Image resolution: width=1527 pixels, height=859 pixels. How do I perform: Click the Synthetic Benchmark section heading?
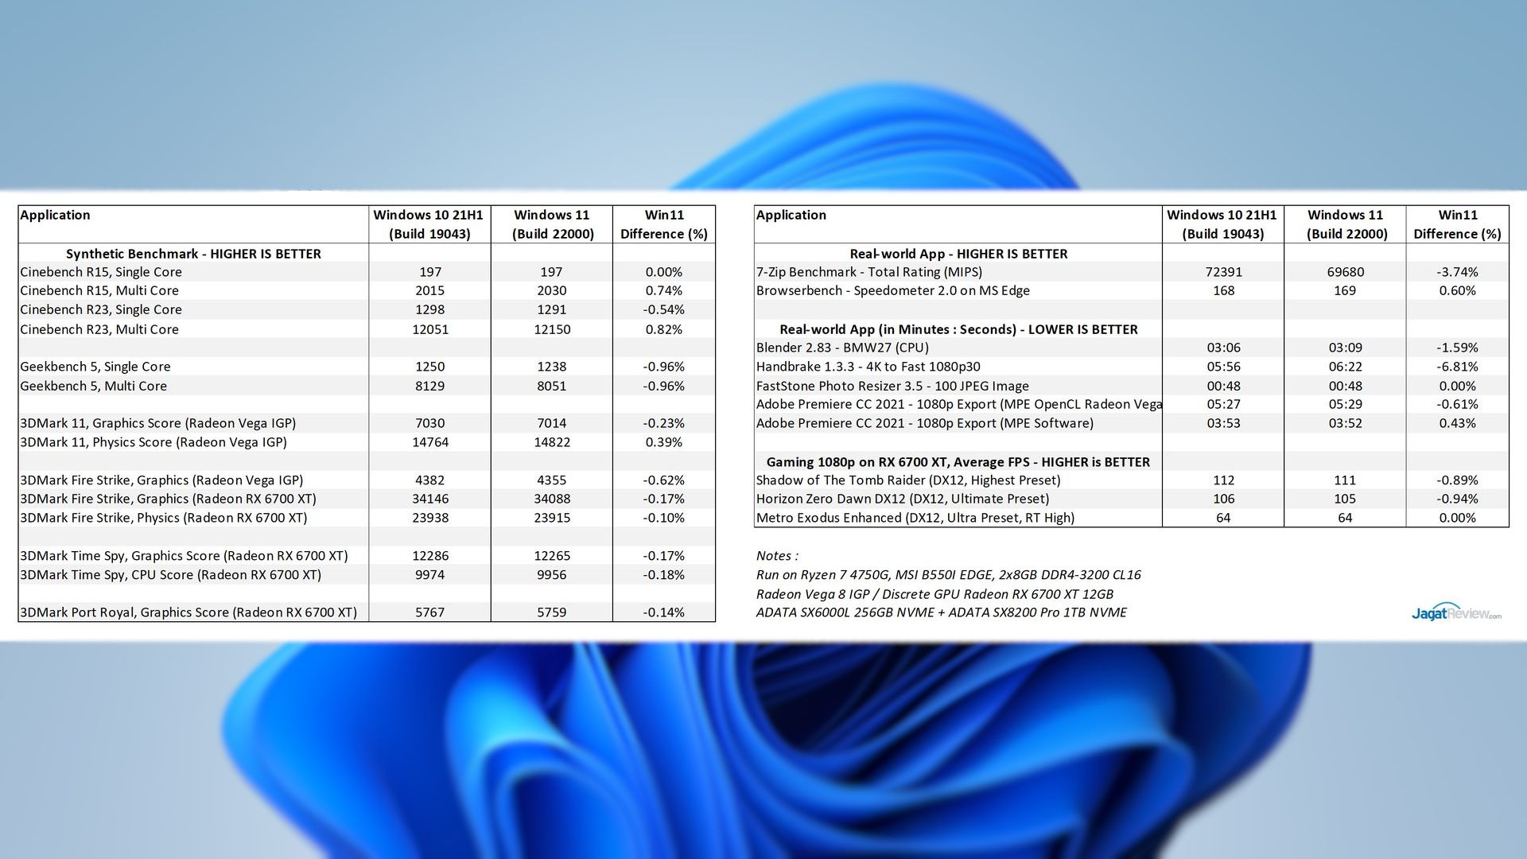click(x=193, y=254)
